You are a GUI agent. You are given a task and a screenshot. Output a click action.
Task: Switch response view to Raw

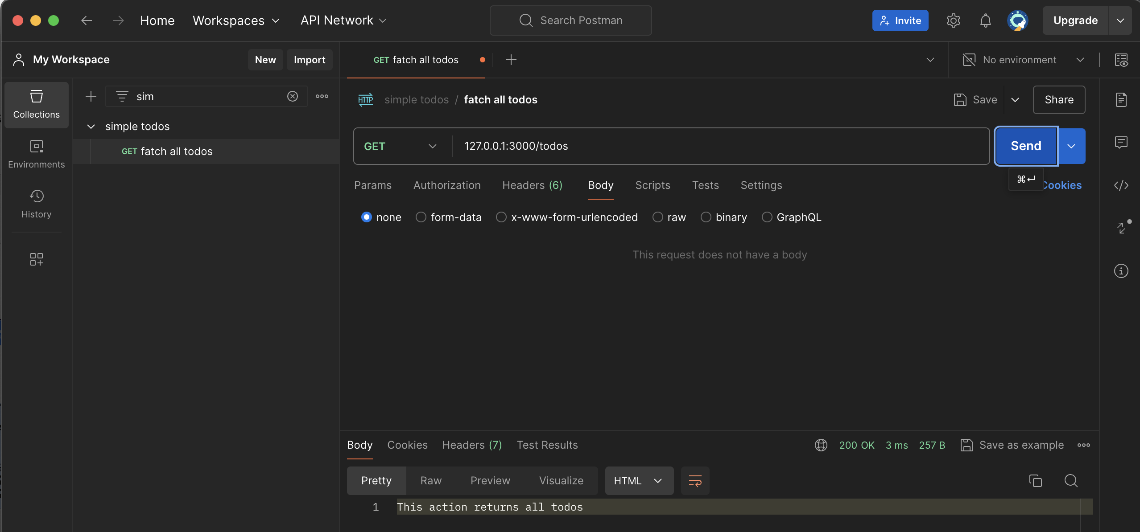click(431, 481)
